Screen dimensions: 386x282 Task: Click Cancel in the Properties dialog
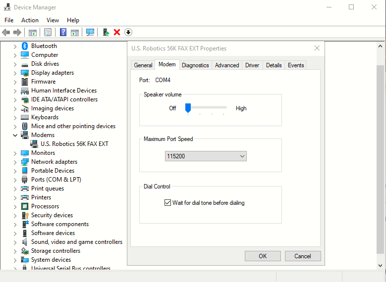tap(303, 256)
